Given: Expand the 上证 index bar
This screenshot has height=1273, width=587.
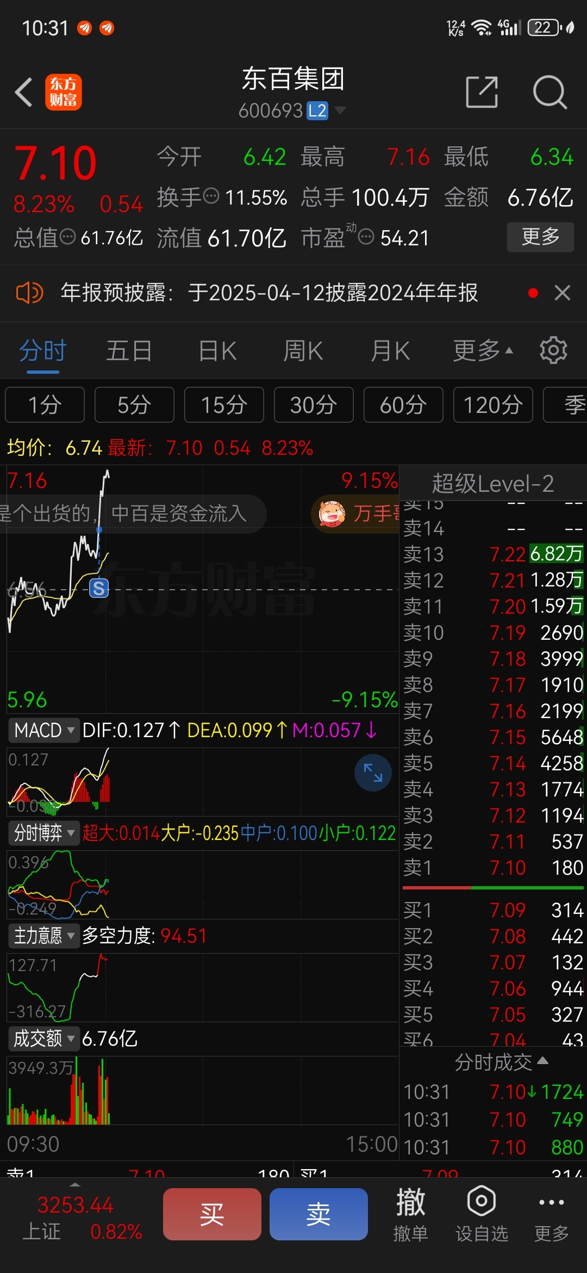Looking at the screenshot, I should (x=75, y=1184).
